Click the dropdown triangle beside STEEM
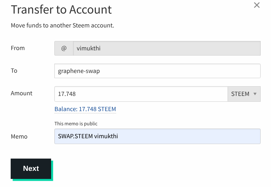This screenshot has height=187, width=271. click(255, 94)
